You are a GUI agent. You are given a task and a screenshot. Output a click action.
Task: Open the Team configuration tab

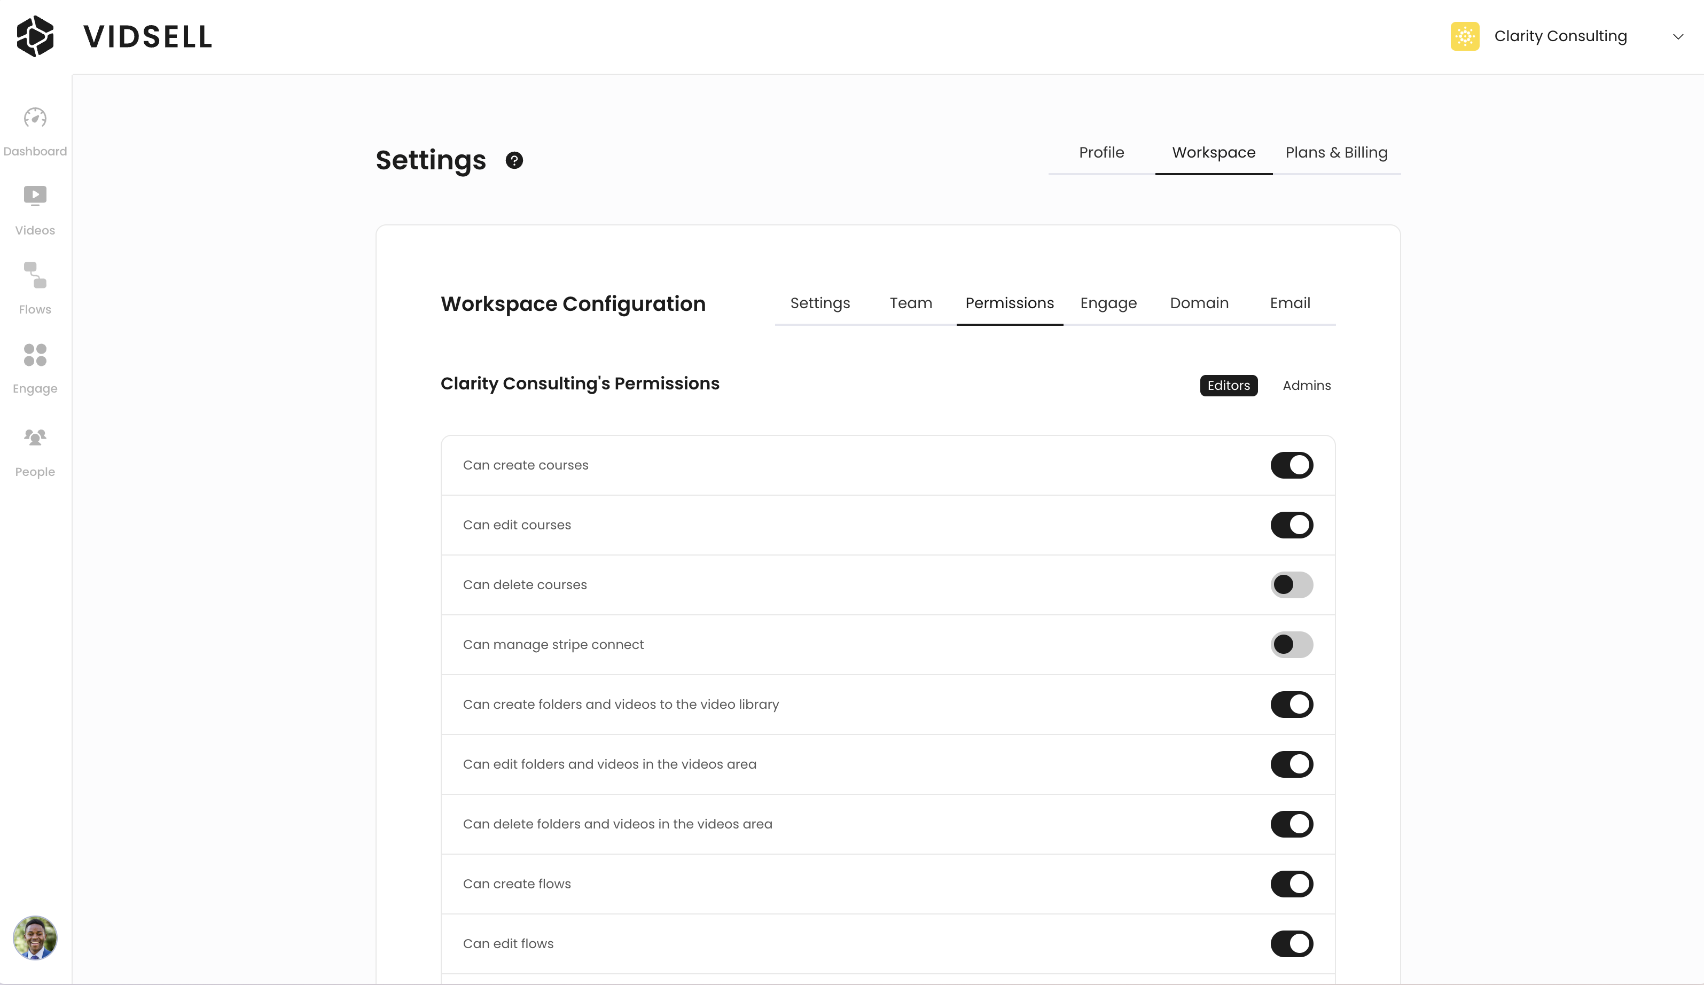click(x=910, y=303)
